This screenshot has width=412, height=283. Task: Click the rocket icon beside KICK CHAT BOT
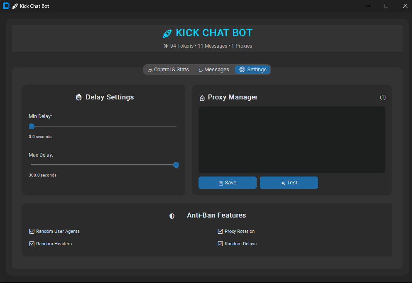click(167, 34)
